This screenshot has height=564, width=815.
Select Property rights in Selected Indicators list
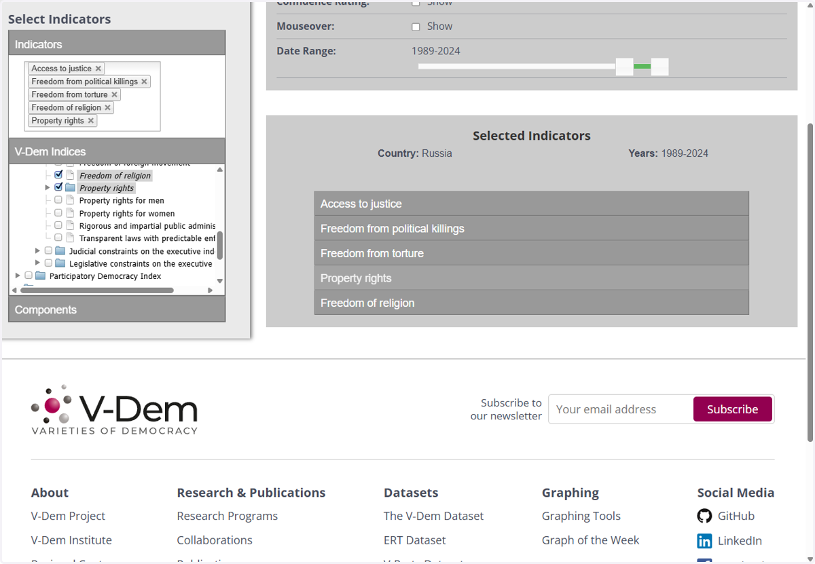tap(532, 278)
